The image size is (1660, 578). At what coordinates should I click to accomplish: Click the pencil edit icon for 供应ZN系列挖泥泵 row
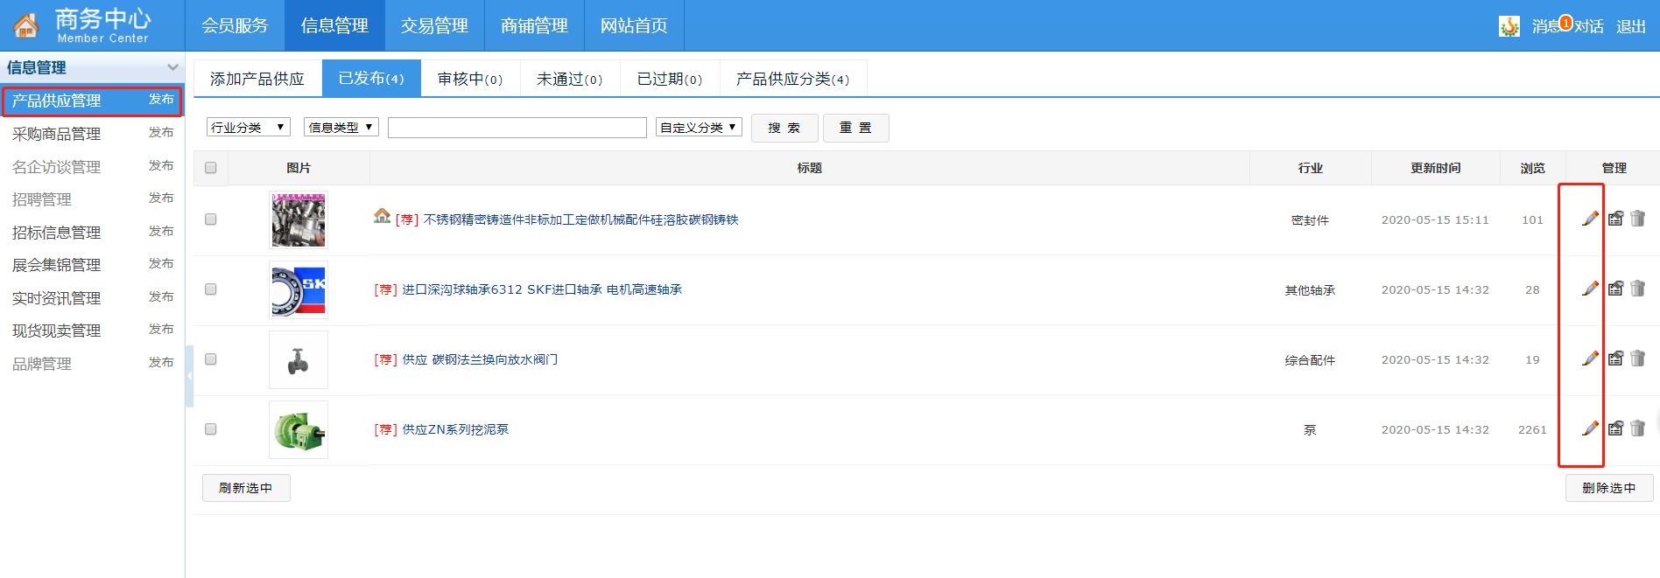coord(1590,428)
